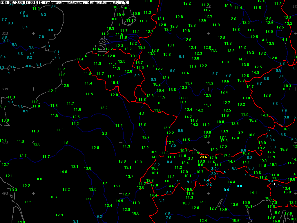Viewport: 297px width, 223px height.
Task: Select the green 16.7 station reading
Action: click(200, 172)
